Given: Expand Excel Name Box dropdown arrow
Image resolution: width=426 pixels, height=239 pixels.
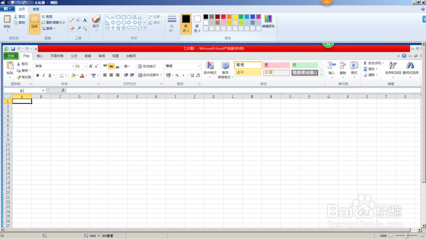Looking at the screenshot, I should tap(43, 90).
